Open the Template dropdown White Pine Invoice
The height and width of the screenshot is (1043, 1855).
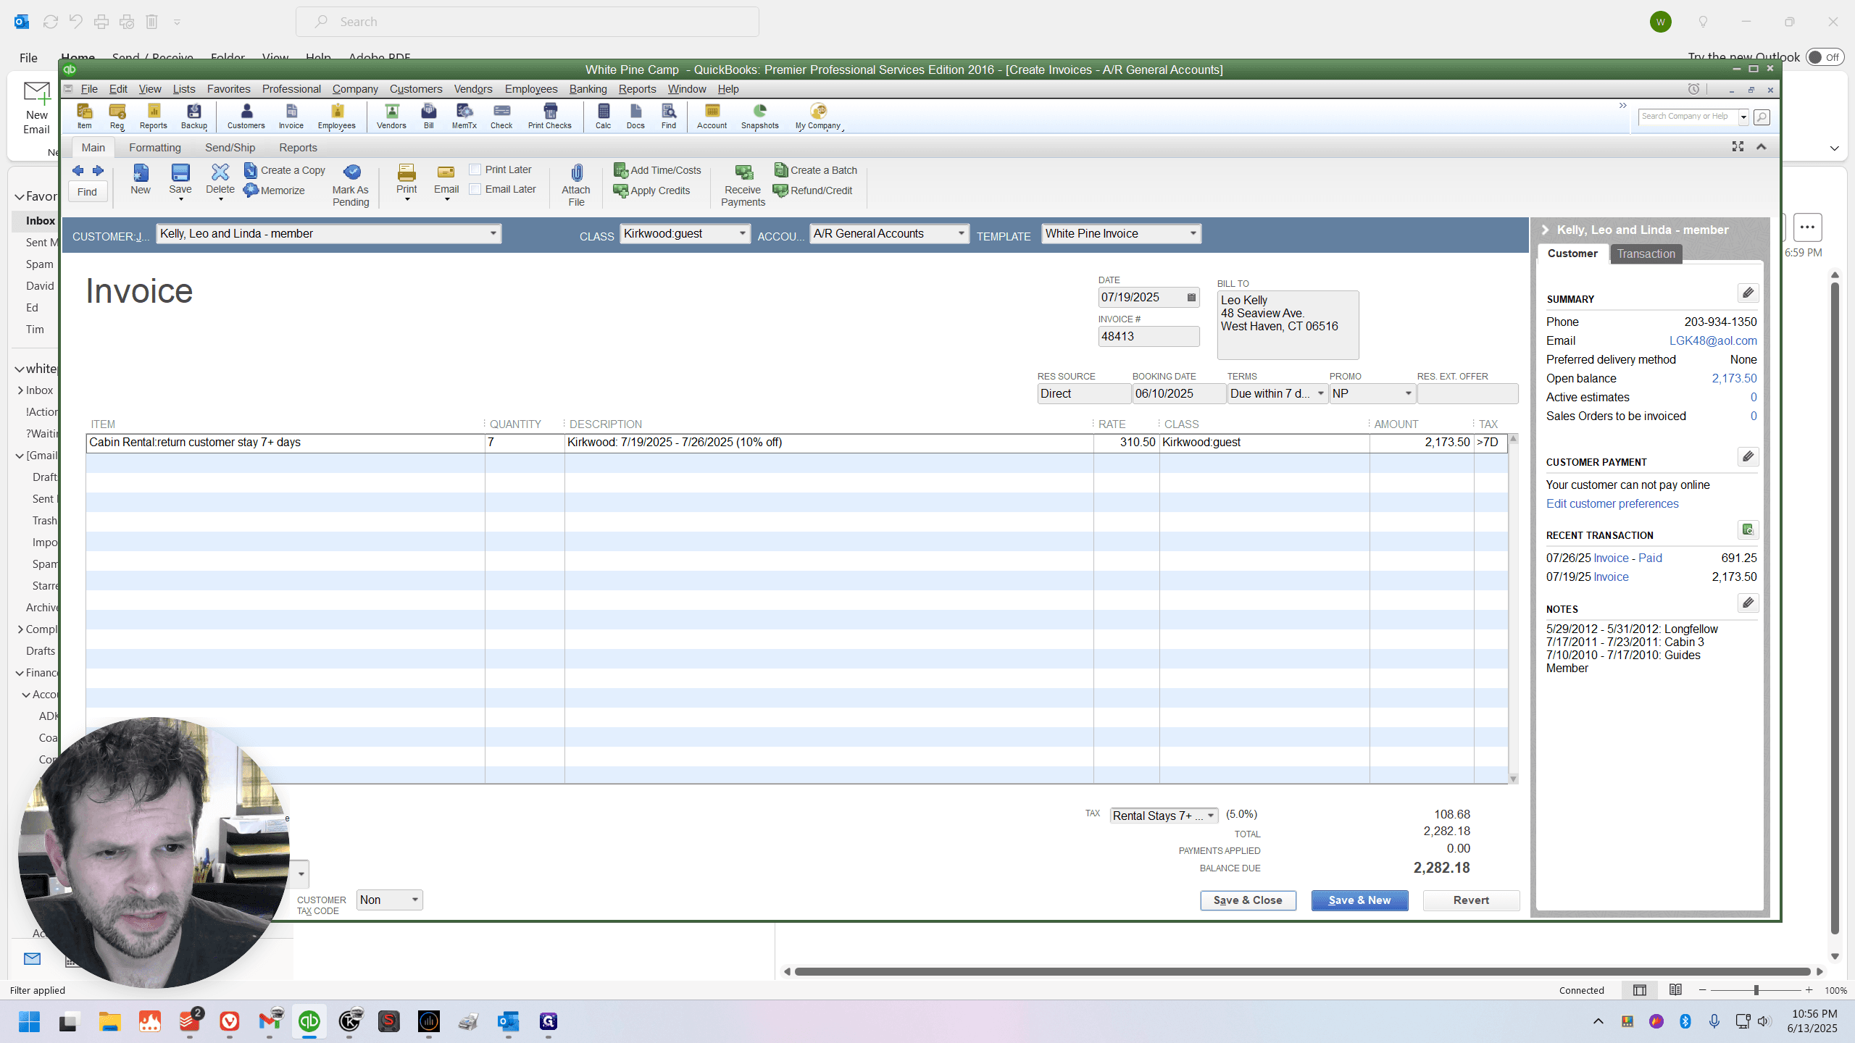1193,233
